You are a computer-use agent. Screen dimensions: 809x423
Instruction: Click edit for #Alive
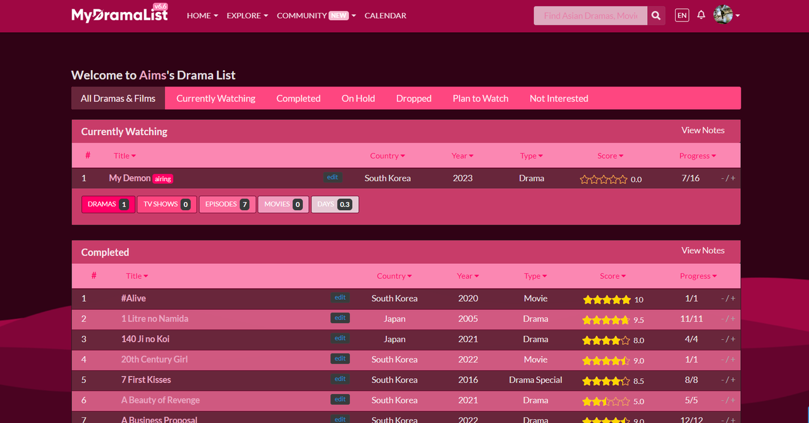(340, 297)
